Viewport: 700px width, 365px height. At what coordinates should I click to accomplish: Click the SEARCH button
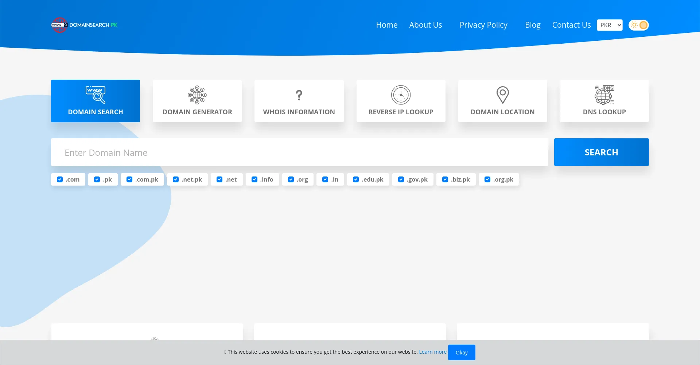[x=602, y=152]
